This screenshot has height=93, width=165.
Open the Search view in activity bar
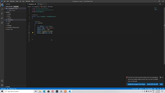point(2,9)
